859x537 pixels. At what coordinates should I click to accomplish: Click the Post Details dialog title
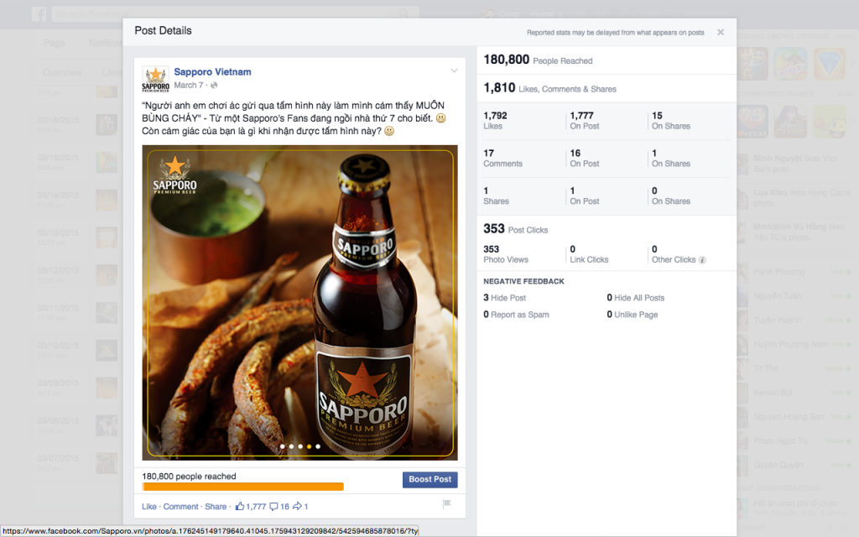click(x=164, y=31)
